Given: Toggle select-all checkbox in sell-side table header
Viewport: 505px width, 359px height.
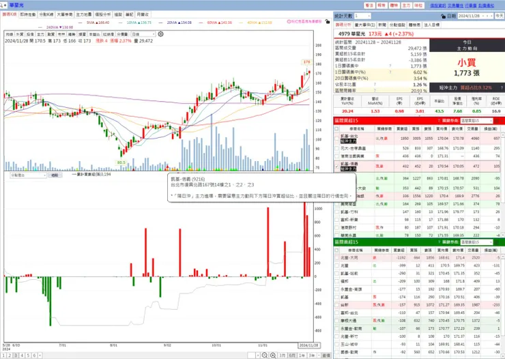Looking at the screenshot, I should tap(337, 250).
